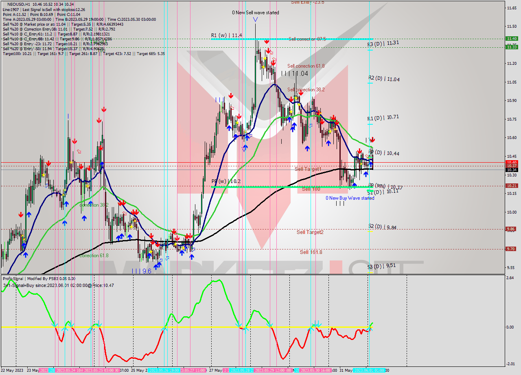The image size is (521, 375).
Task: Click the 'Sell Entry -23.6' label
Action: pos(307,2)
